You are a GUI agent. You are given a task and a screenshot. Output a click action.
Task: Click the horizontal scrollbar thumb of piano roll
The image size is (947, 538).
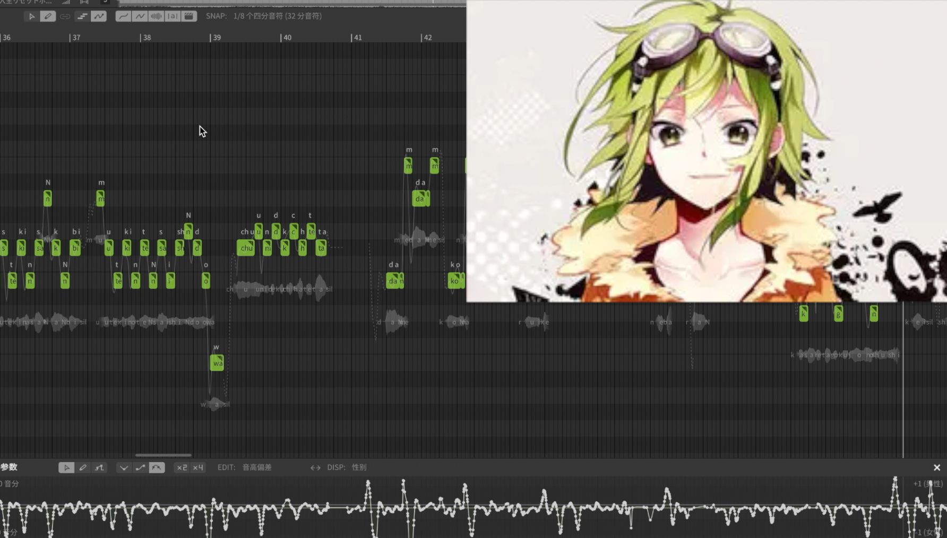pyautogui.click(x=163, y=455)
